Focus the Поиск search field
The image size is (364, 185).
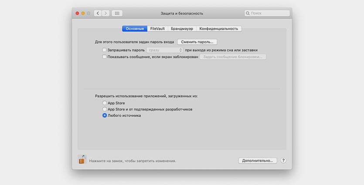[267, 13]
